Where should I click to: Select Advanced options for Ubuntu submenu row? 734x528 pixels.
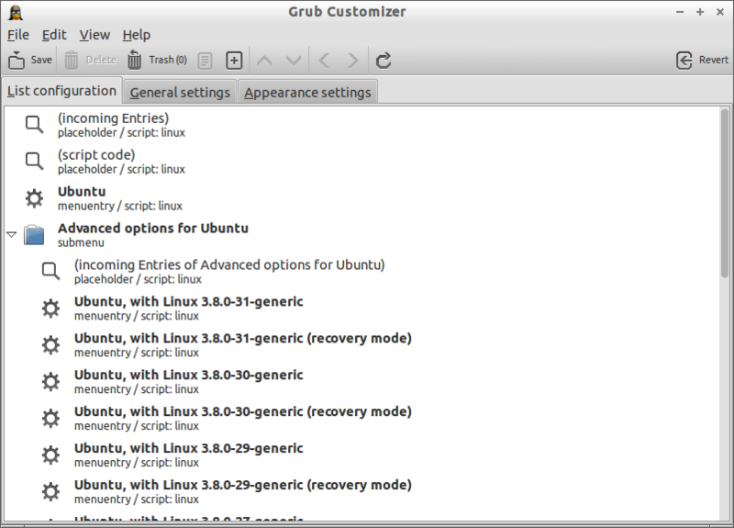pyautogui.click(x=361, y=234)
